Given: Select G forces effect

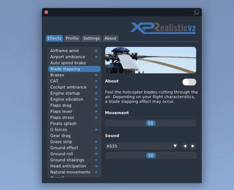Looking at the screenshot, I should point(74,130).
